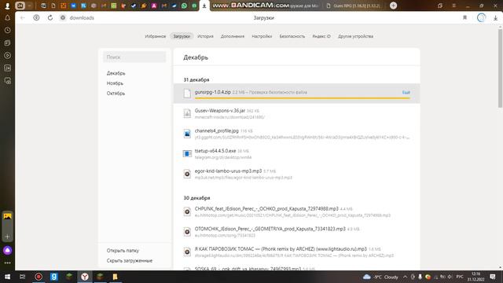Viewport: 503px width, 283px height.
Task: Click the tsetup exe file icon
Action: 187,154
